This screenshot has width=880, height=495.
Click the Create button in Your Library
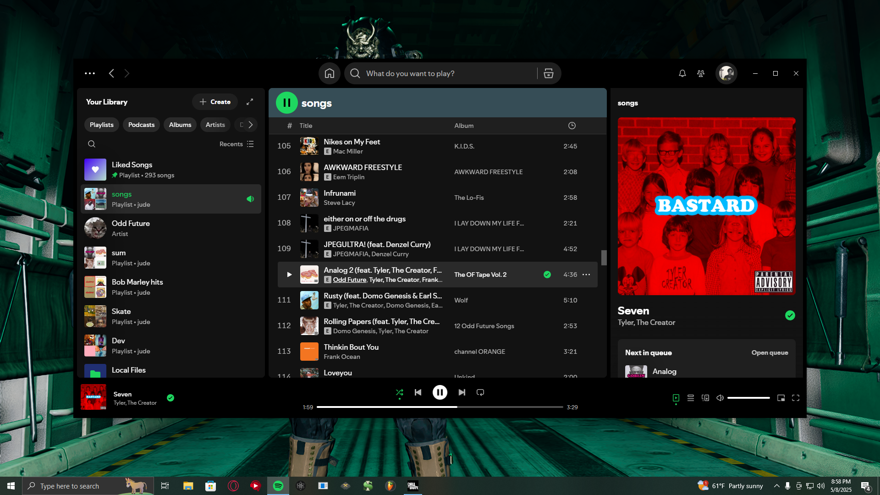[x=215, y=102]
